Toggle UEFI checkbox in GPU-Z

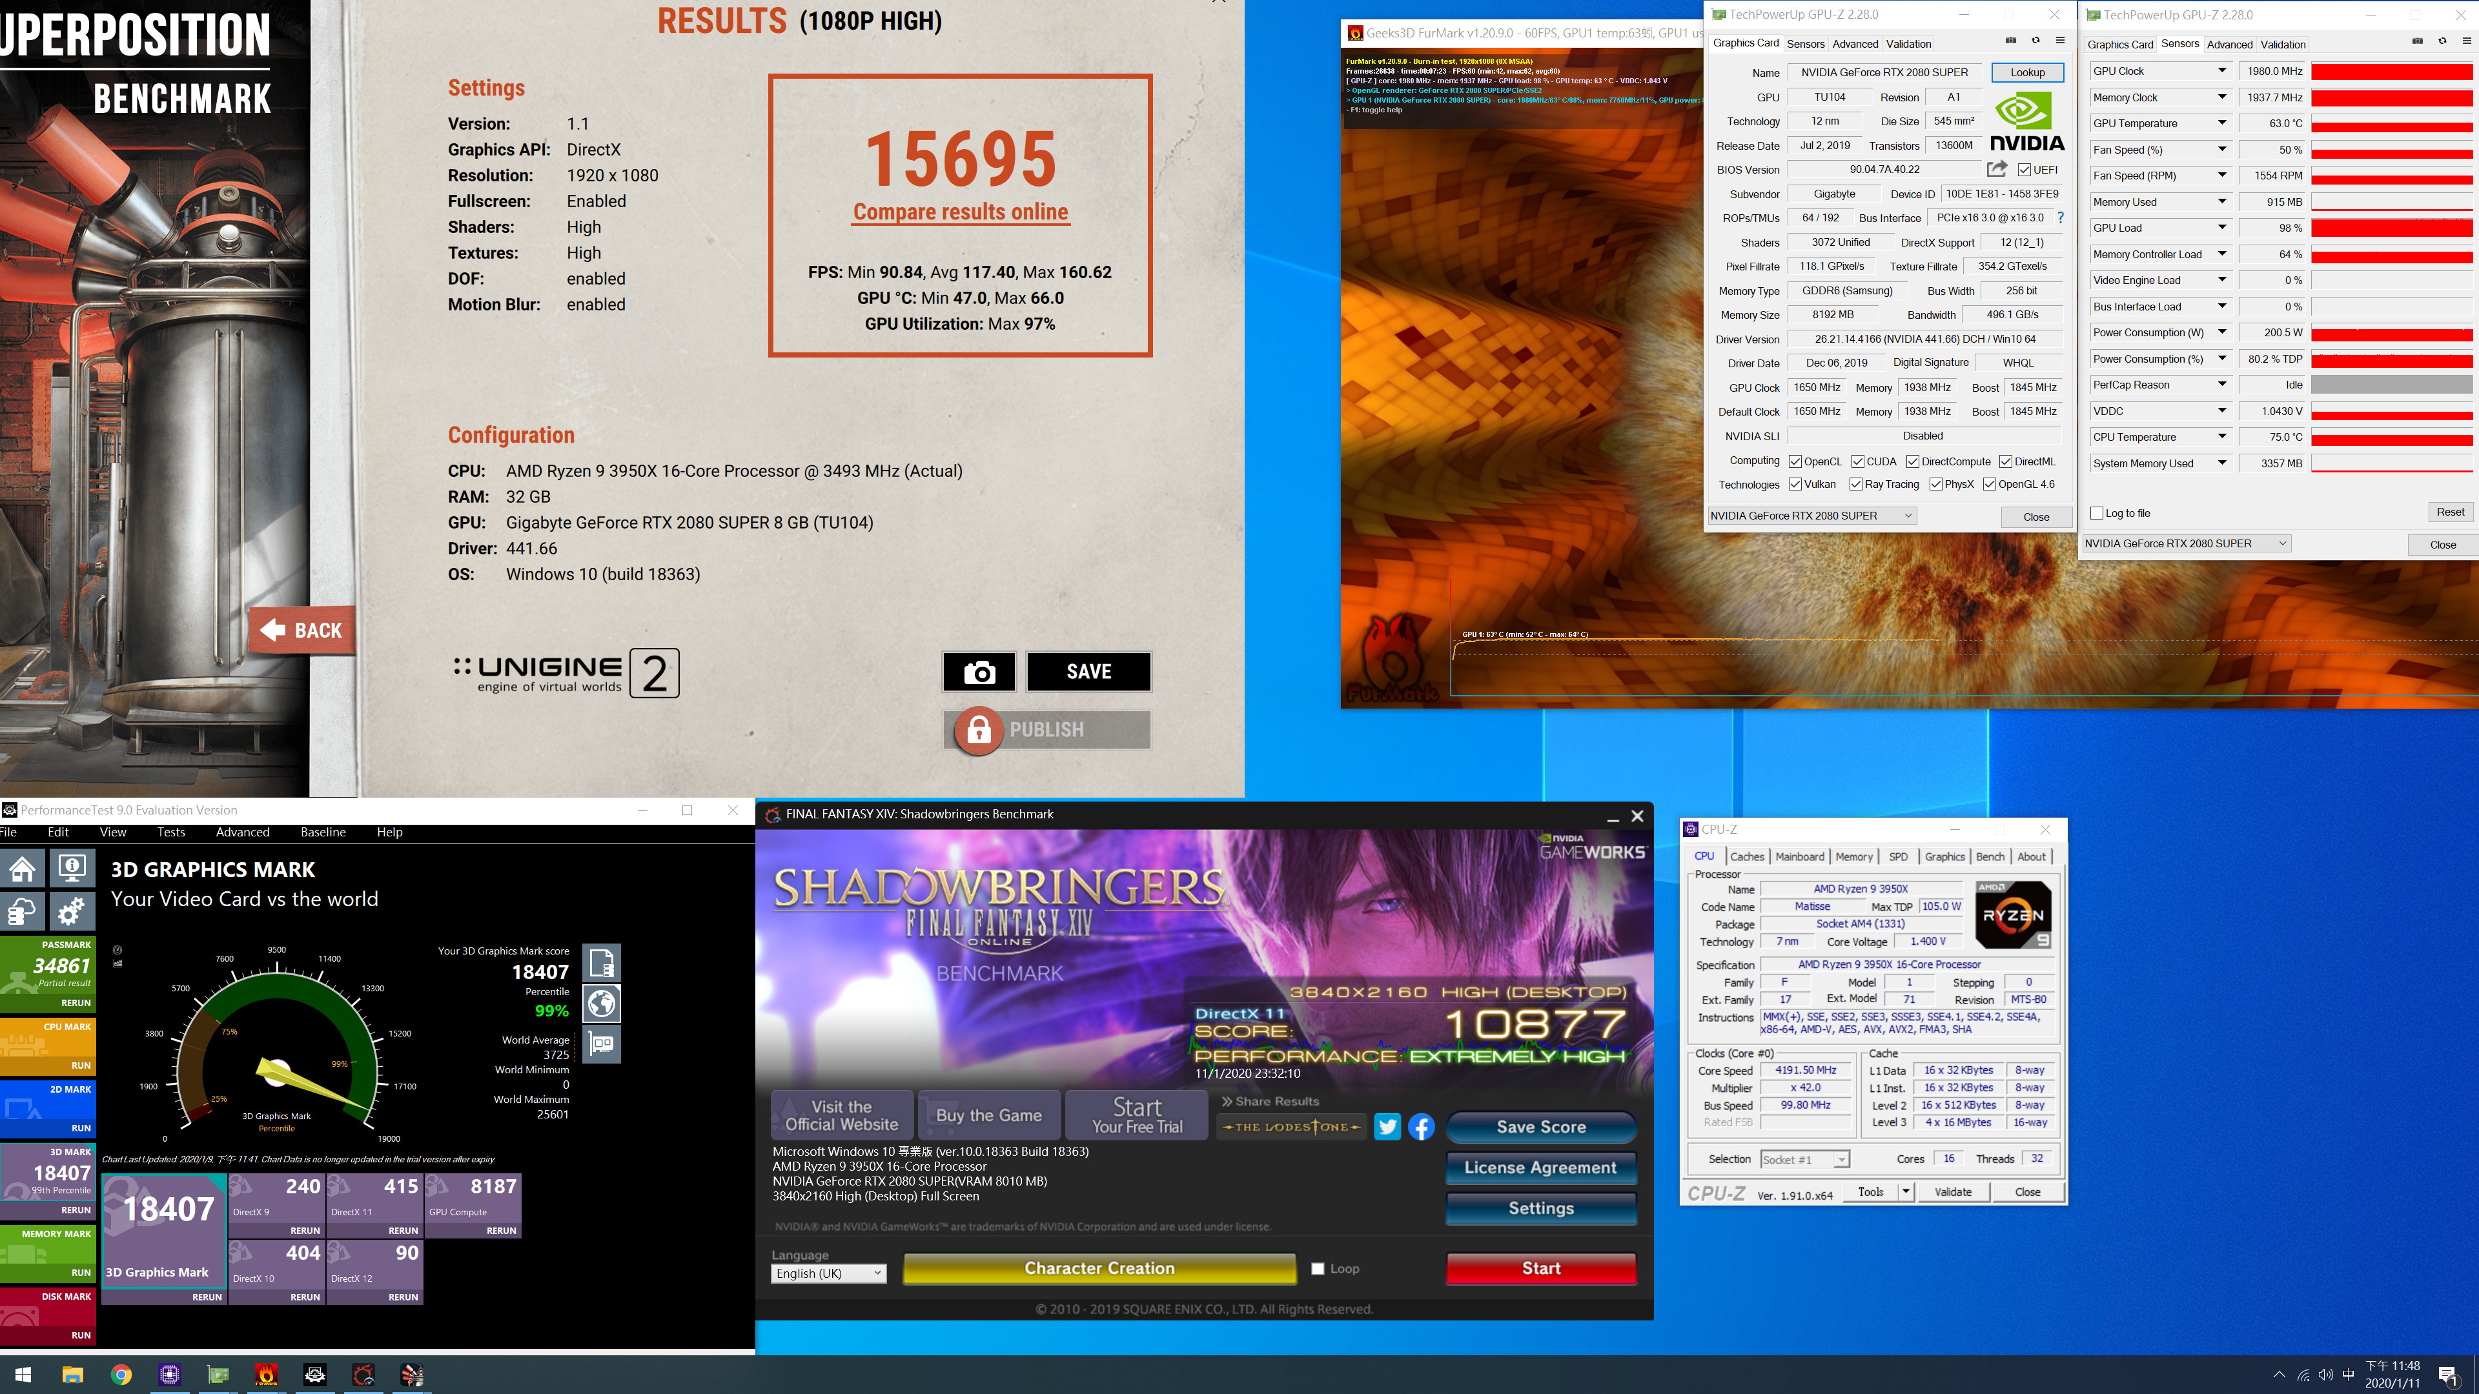coord(2025,170)
